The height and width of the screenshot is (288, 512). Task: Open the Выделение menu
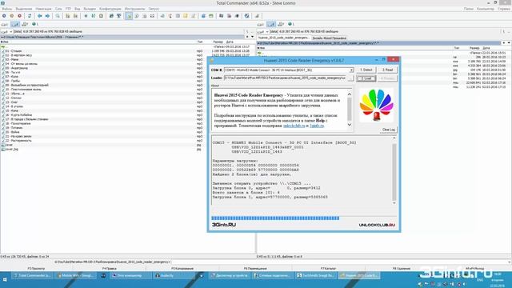click(24, 9)
